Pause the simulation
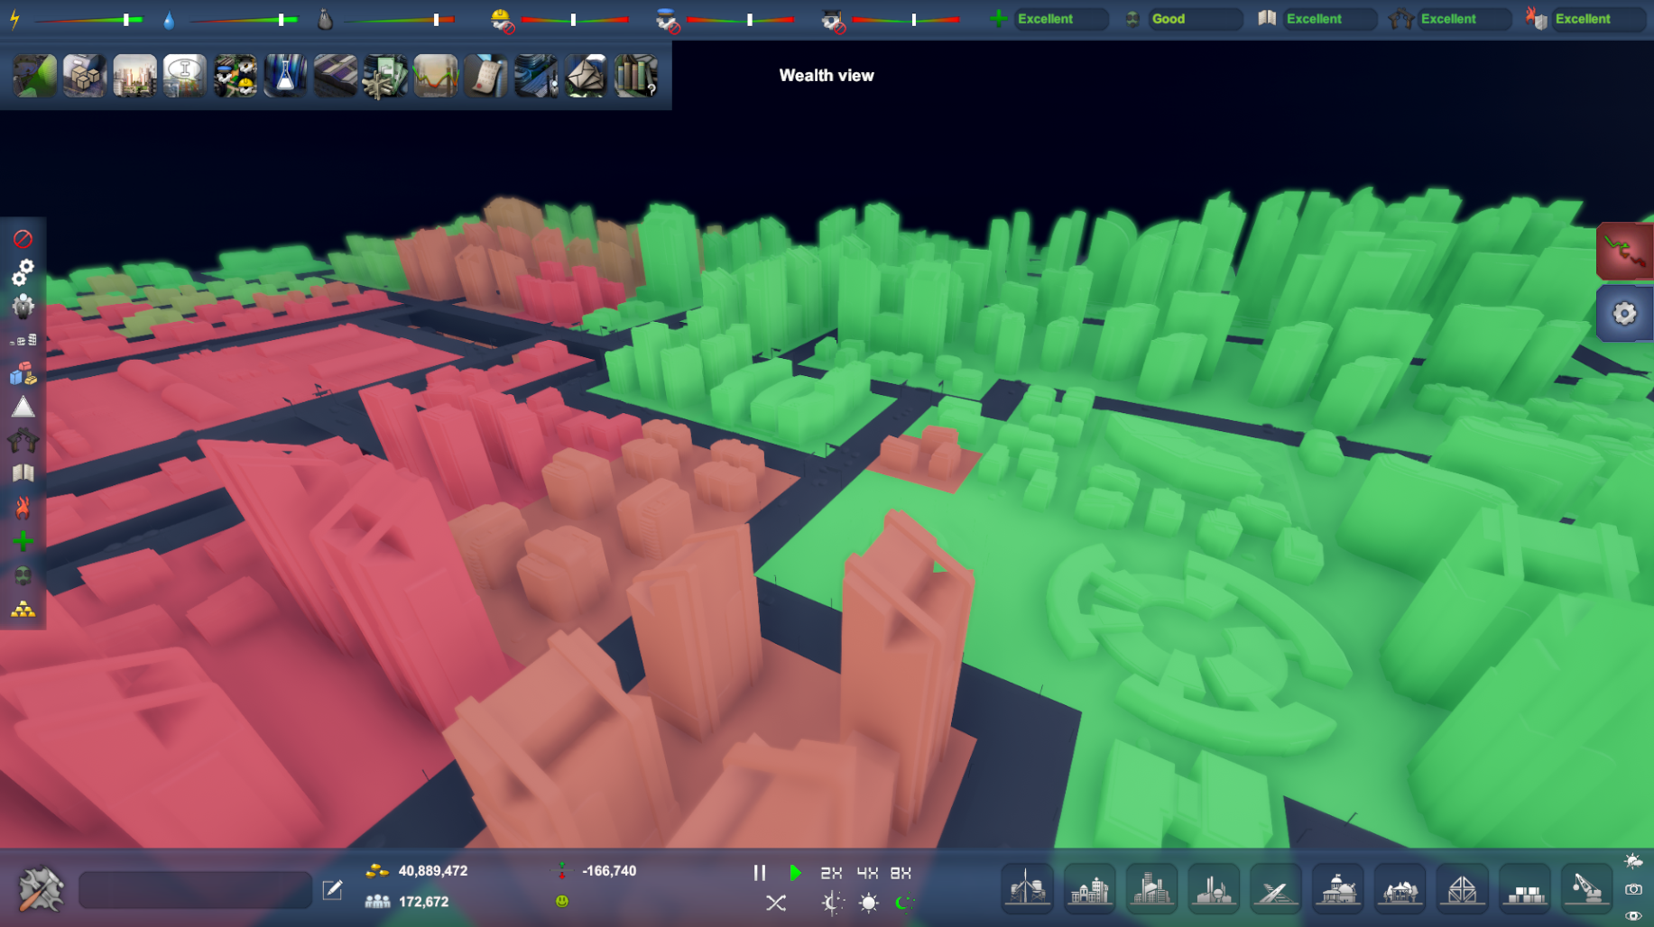The width and height of the screenshot is (1654, 927). pyautogui.click(x=760, y=873)
